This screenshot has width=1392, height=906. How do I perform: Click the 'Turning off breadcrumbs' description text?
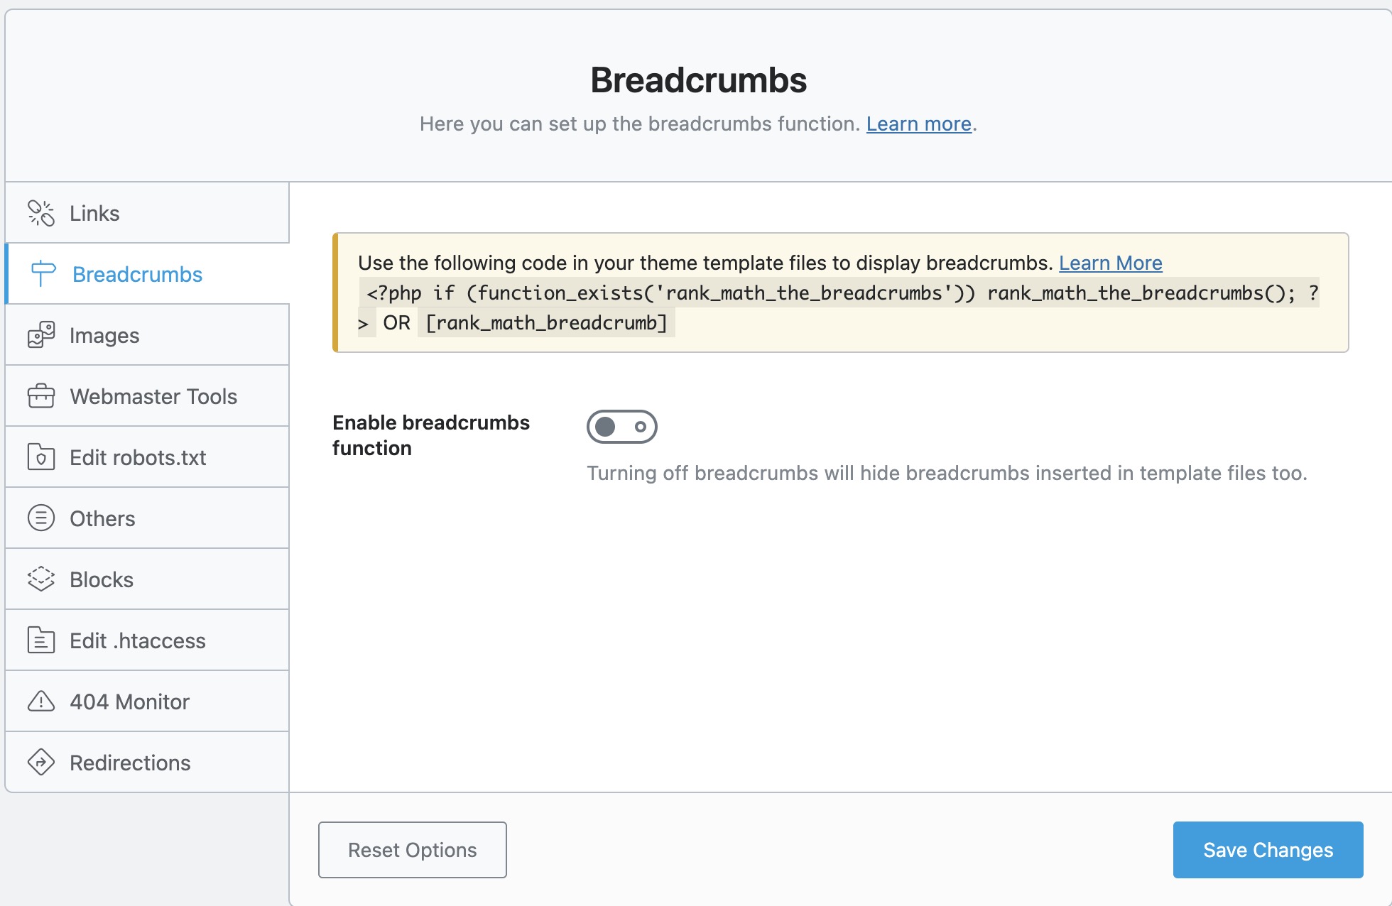[947, 473]
